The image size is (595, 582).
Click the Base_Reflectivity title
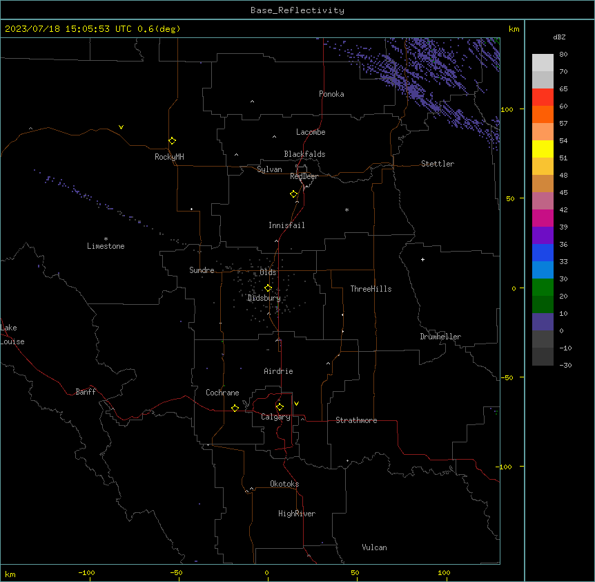click(x=297, y=10)
